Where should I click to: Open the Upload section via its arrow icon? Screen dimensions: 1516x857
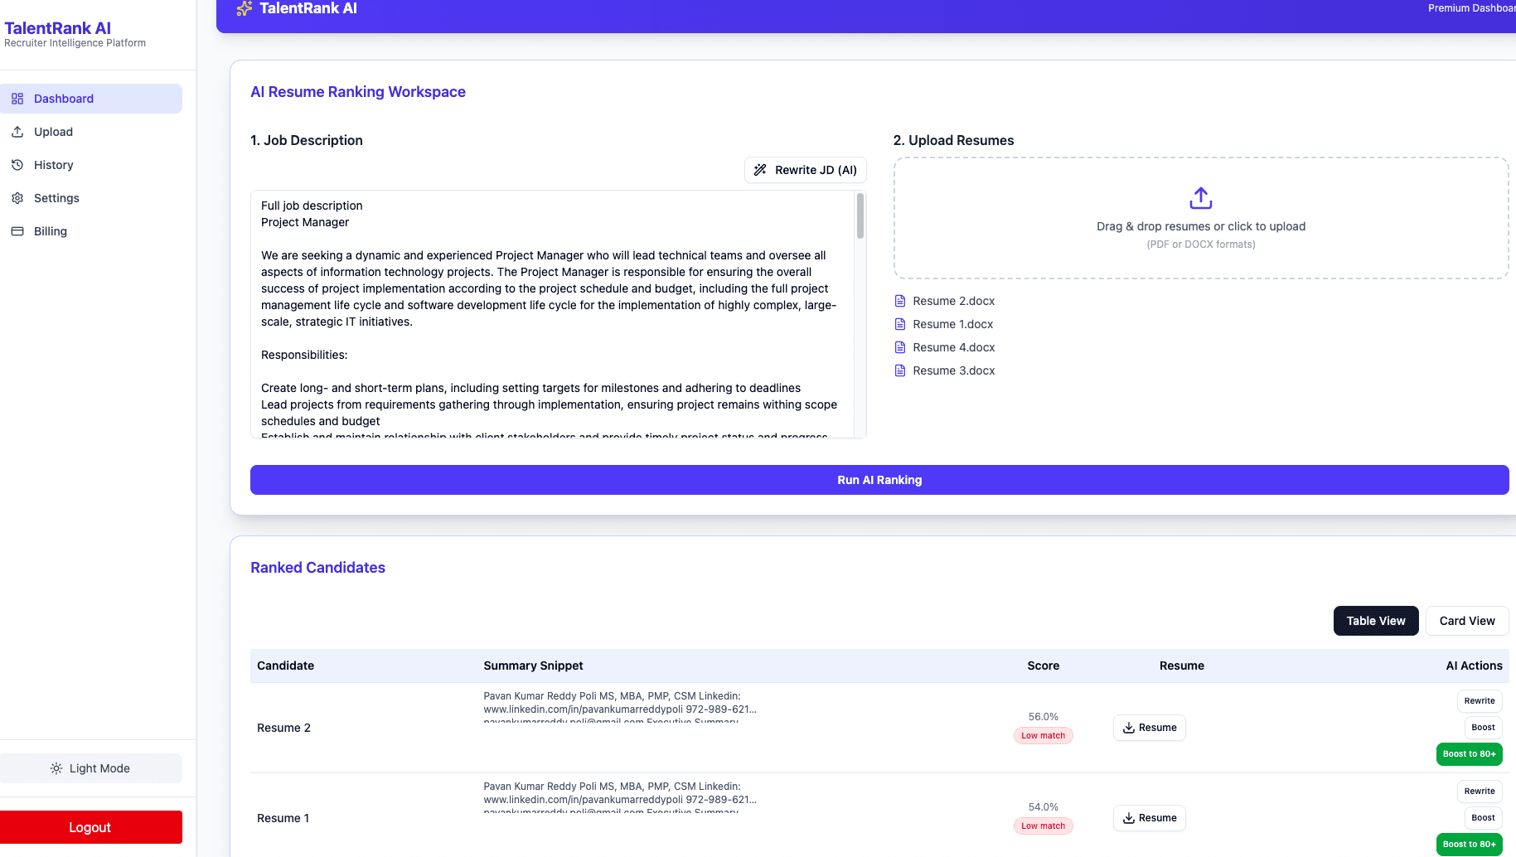click(x=17, y=131)
